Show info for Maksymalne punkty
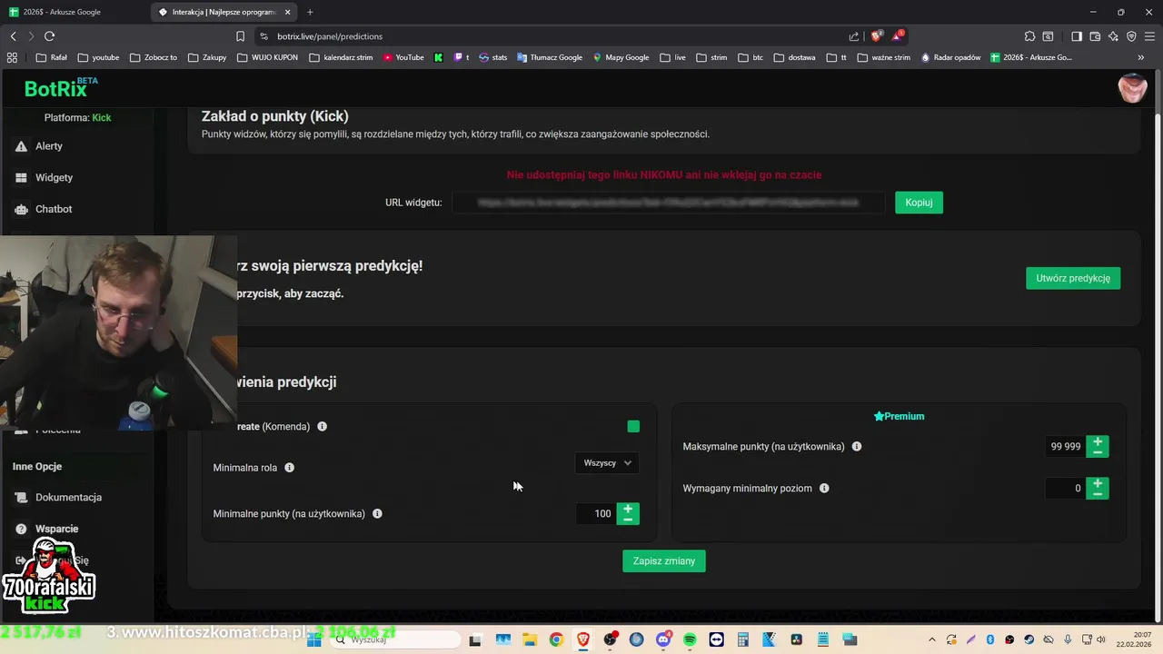1163x654 pixels. (x=857, y=447)
